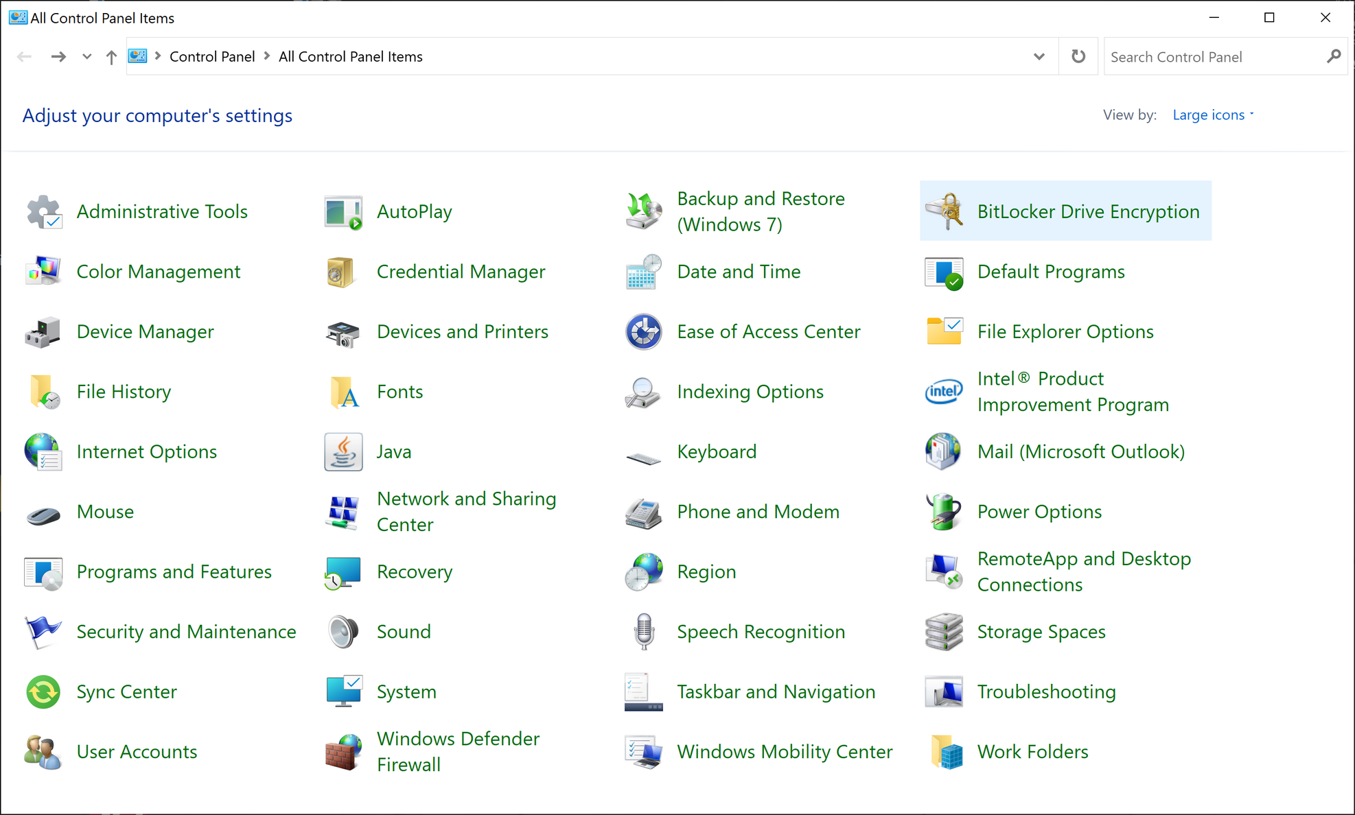Screen dimensions: 1355x815
Task: Click the Ease of Access Center icon
Action: tap(643, 331)
